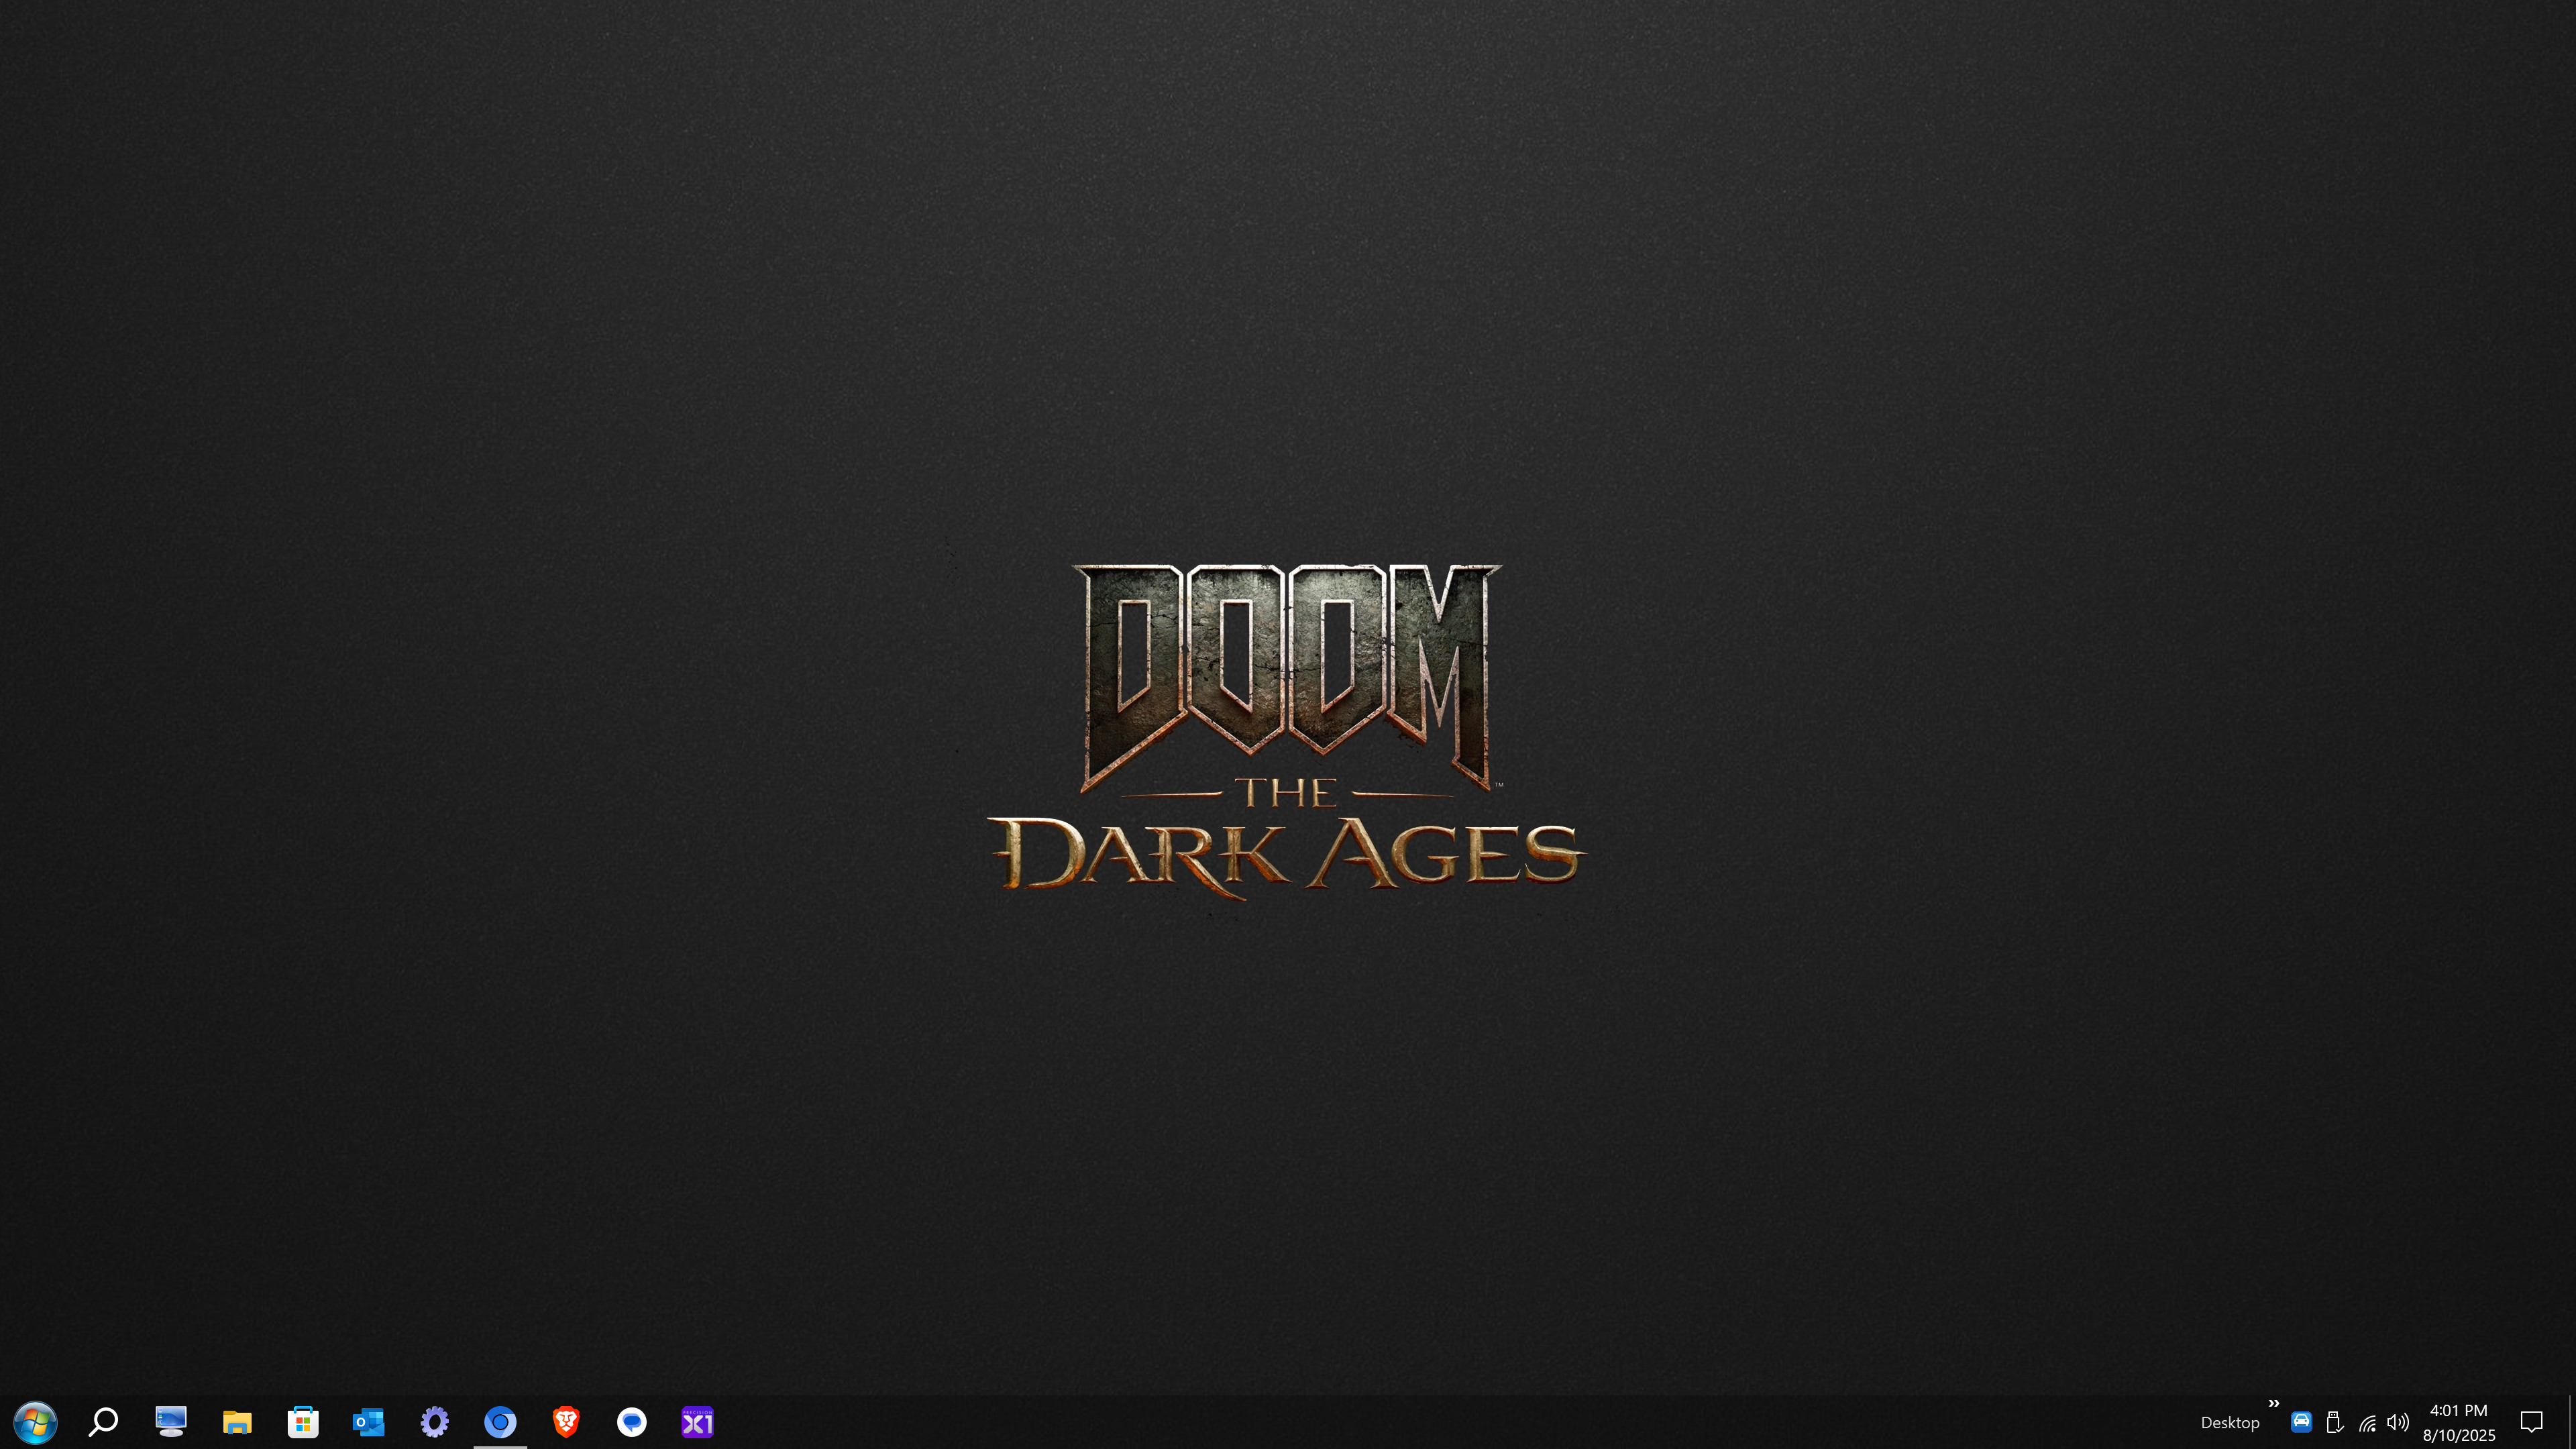The image size is (2576, 1449).
Task: Open Google Messages chat bubble app
Action: [632, 1421]
